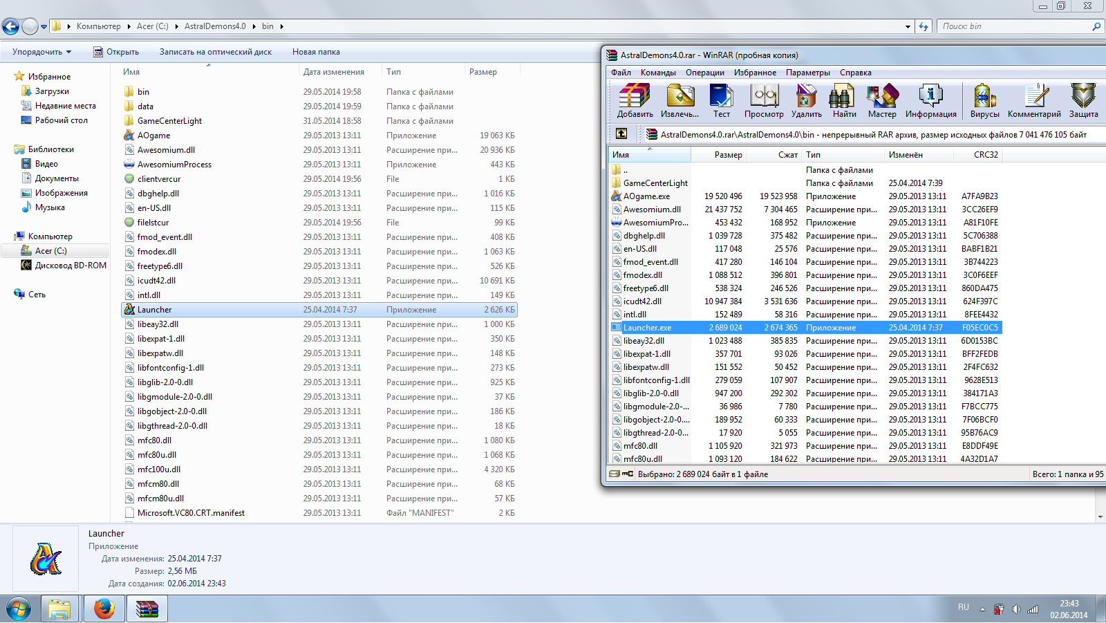Open the Найти (Find) tool in WinRAR

(x=844, y=101)
